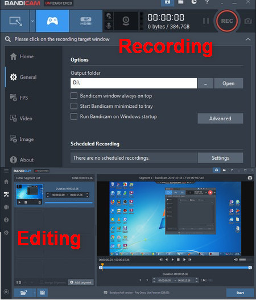Click the Bandicut blue timeline trim slider

coord(175,267)
